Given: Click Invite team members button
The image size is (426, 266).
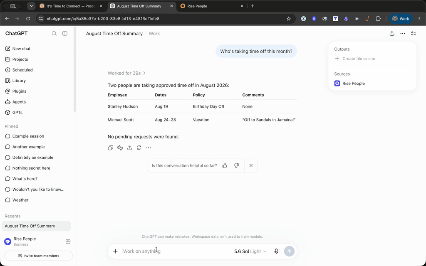Looking at the screenshot, I should (38, 256).
